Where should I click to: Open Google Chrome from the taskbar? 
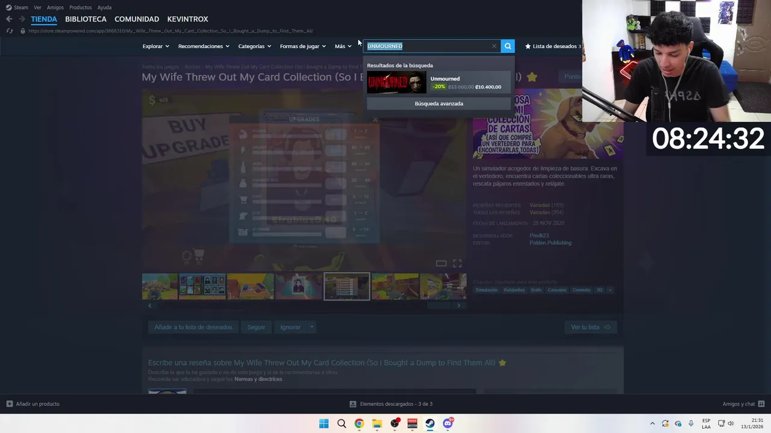[x=359, y=423]
